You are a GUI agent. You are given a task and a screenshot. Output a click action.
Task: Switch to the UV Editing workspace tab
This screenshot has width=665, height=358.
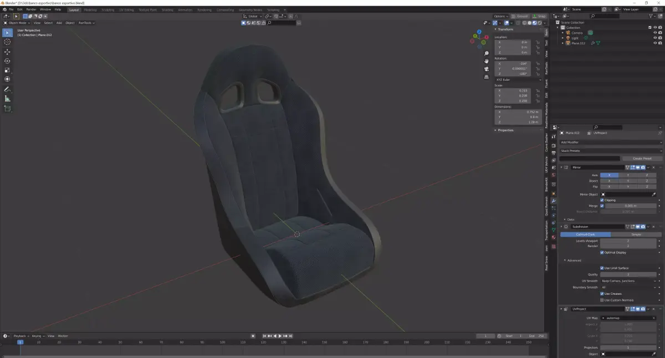point(126,9)
